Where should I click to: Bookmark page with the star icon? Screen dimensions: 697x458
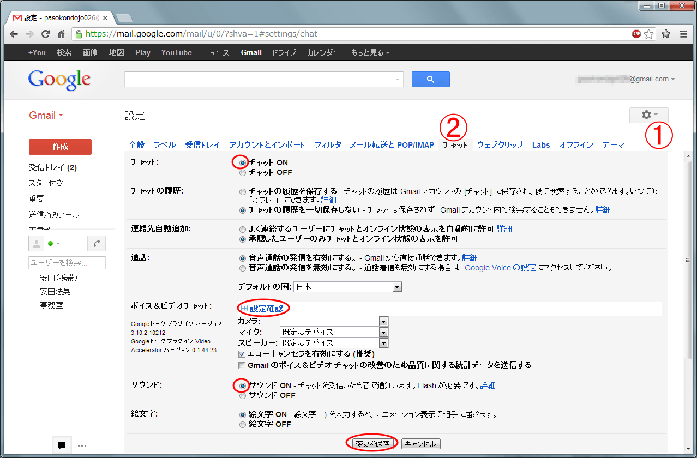649,34
